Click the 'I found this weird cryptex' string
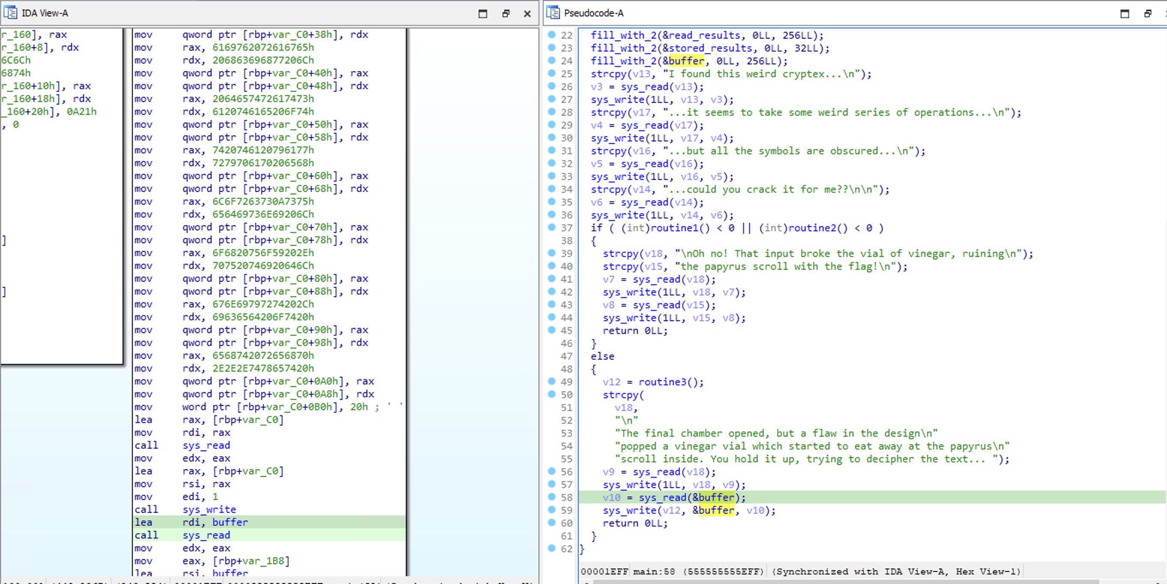The height and width of the screenshot is (584, 1167). point(764,74)
